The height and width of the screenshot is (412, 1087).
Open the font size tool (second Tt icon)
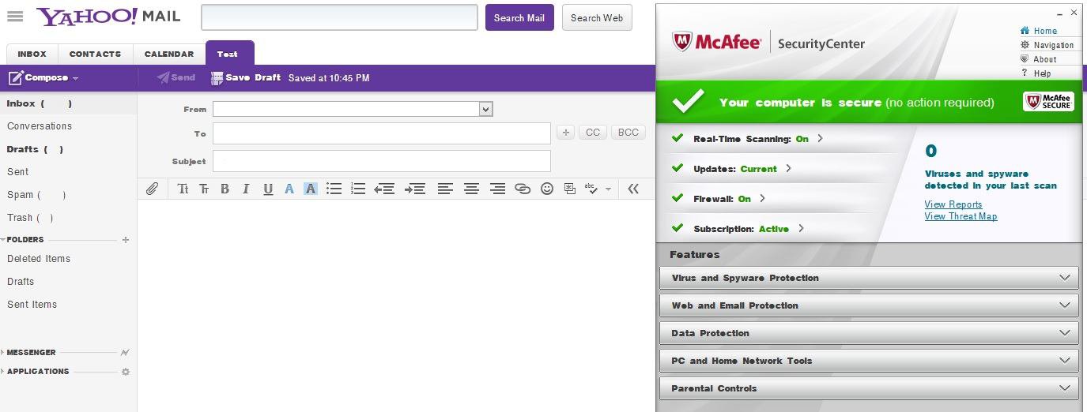(x=204, y=189)
